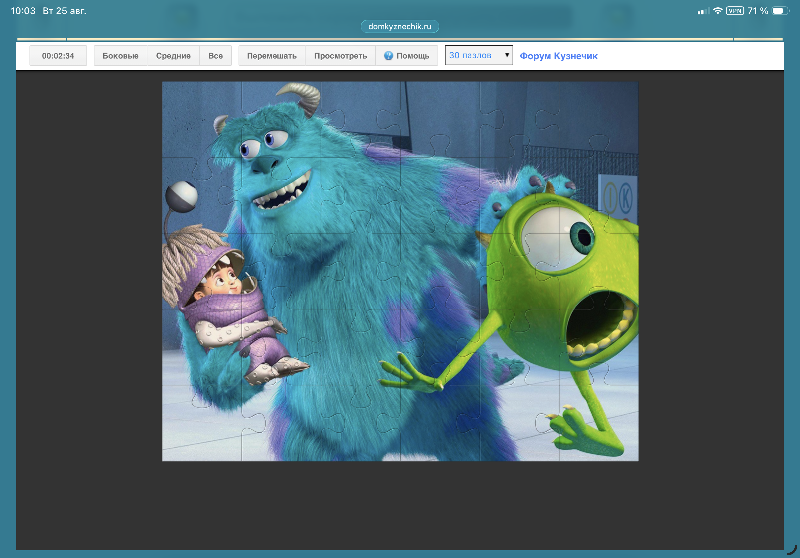This screenshot has height=558, width=800.
Task: Open the Форум Кузнечик link
Action: pyautogui.click(x=558, y=56)
